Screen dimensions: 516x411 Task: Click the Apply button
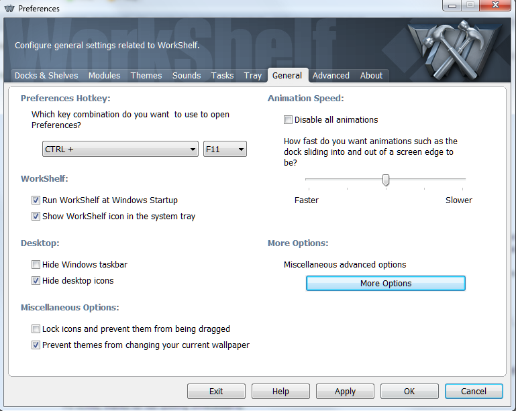point(345,392)
